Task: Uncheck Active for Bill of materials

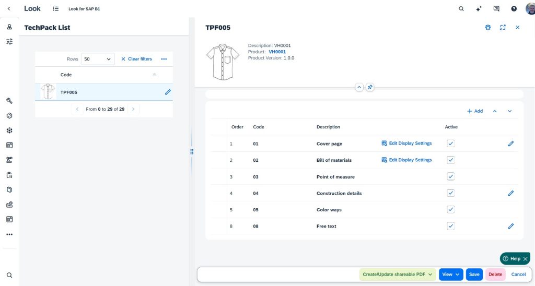Action: [x=451, y=160]
